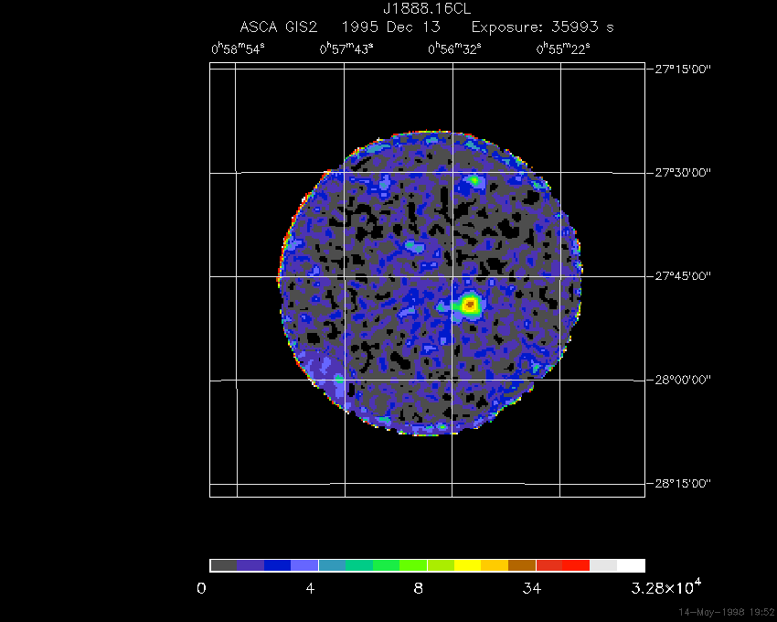Click the green source near the top of the field
This screenshot has height=622, width=777.
tap(474, 180)
